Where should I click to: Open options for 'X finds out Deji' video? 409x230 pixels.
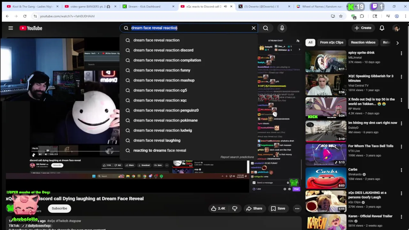tap(401, 100)
